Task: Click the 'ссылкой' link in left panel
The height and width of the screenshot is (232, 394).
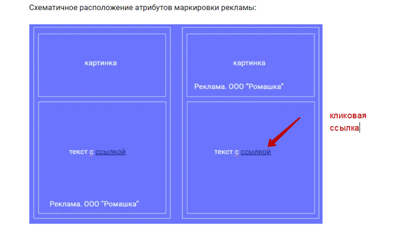Action: pyautogui.click(x=110, y=152)
